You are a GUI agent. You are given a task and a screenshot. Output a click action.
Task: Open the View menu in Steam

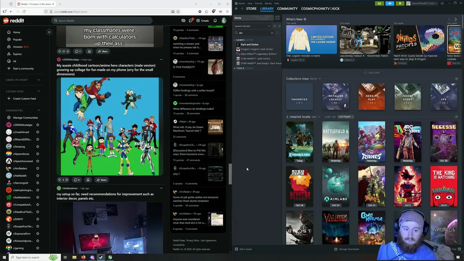(250, 3)
